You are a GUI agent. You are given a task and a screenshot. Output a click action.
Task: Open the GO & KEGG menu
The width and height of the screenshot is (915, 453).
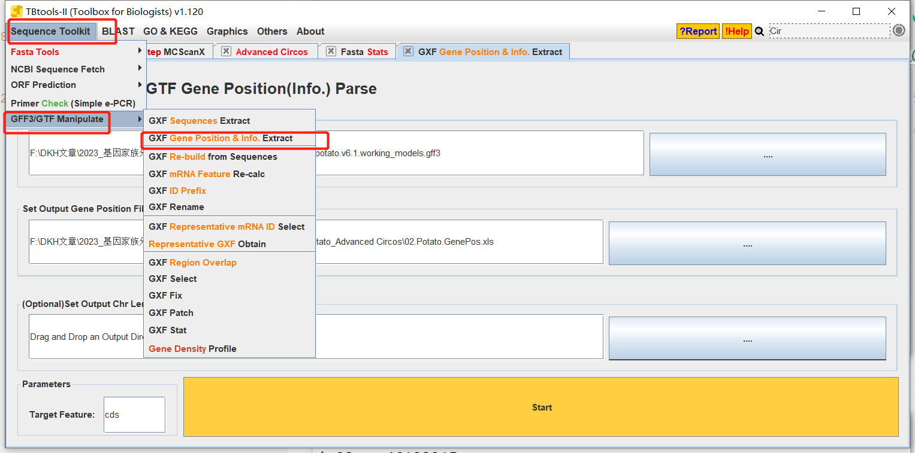tap(170, 31)
